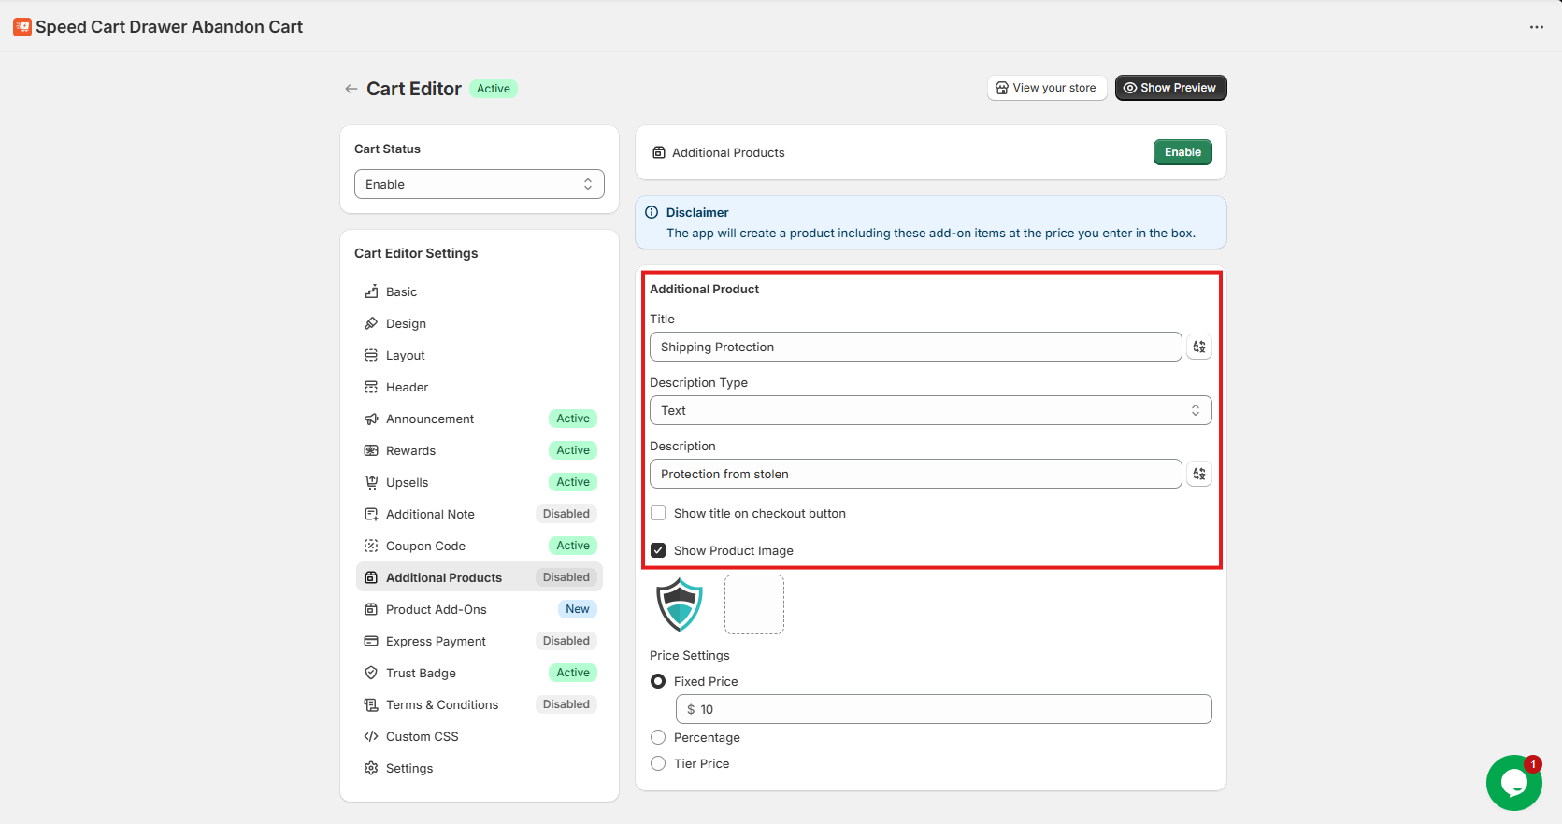Click the back arrow beside Cart Editor
Screen dimensions: 1562x824
click(x=351, y=89)
